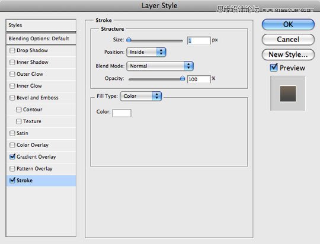Check the Texture option box
320x244 pixels.
click(x=18, y=121)
